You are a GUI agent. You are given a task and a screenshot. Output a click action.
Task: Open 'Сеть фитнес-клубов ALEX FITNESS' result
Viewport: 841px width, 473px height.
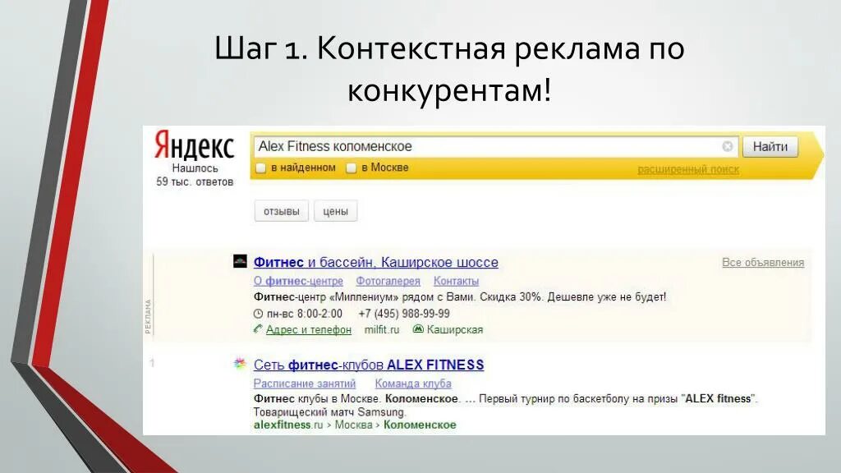[x=369, y=365]
